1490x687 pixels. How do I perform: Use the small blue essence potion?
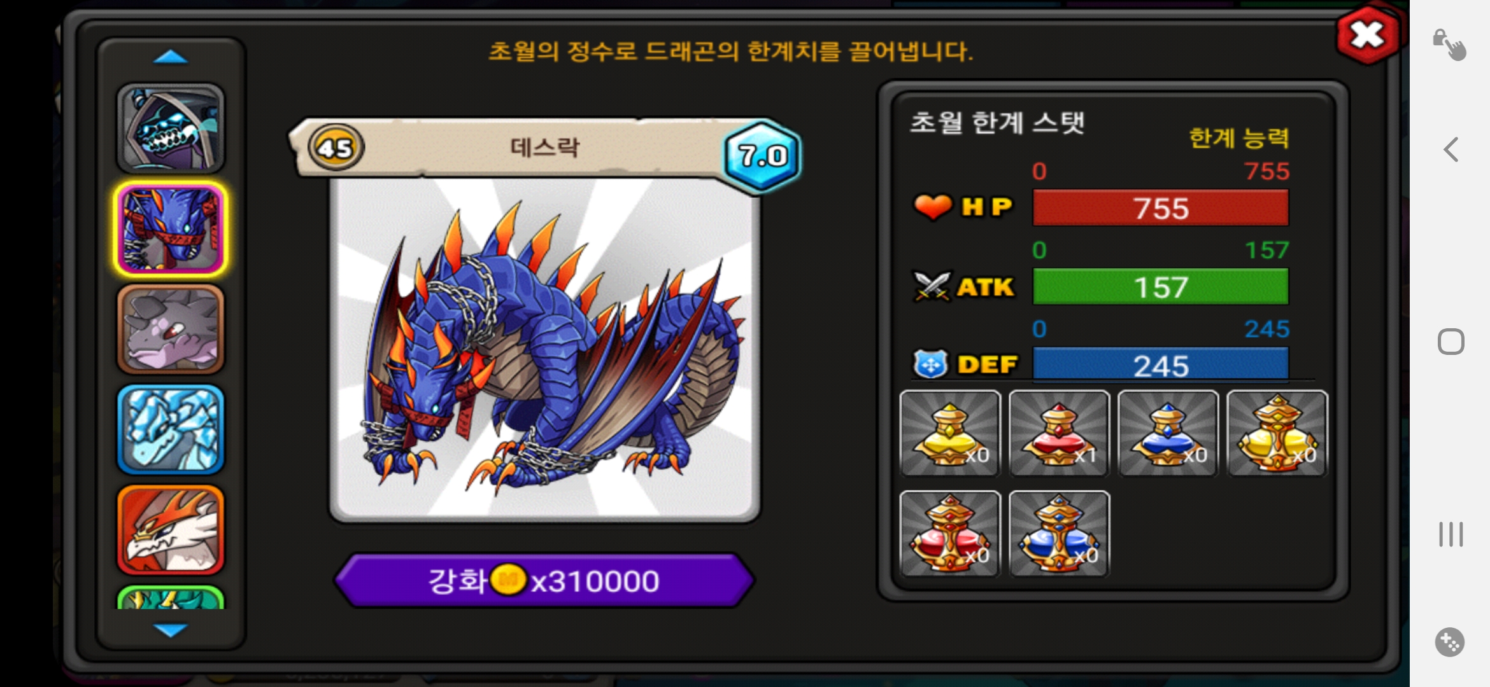coord(1168,433)
